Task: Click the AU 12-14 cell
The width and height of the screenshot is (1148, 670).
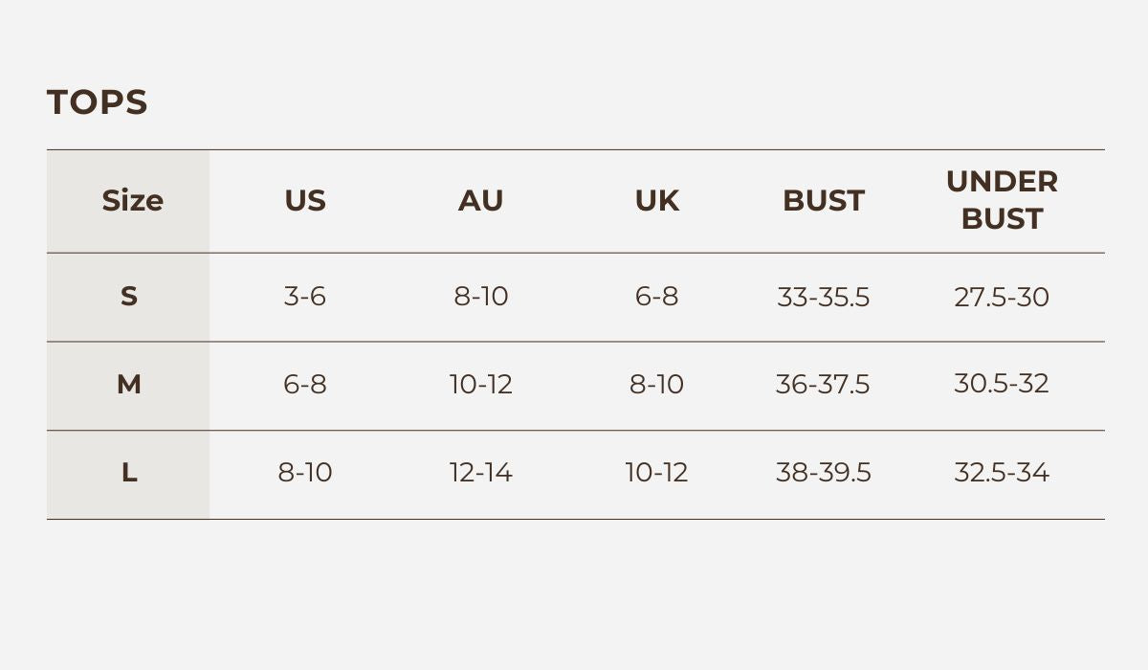Action: [x=480, y=473]
